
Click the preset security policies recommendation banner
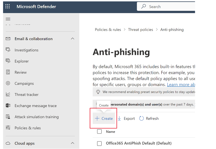144,92
